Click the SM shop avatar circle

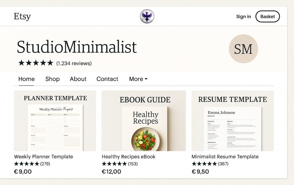pos(243,49)
